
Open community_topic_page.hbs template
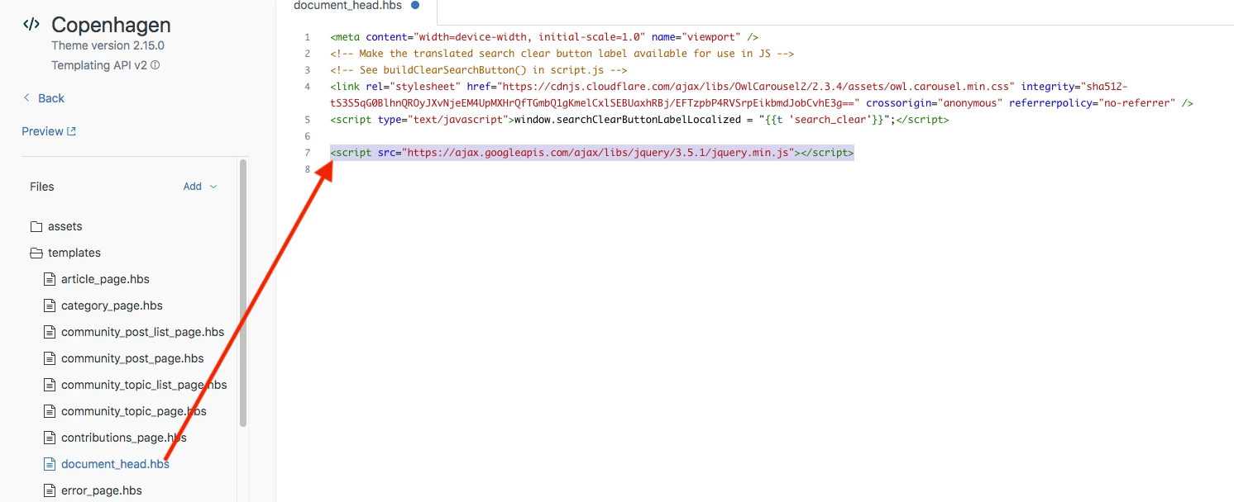coord(134,411)
